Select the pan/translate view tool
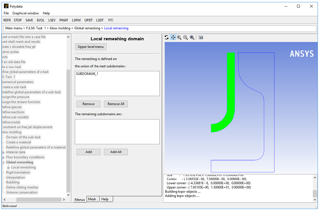The width and height of the screenshot is (319, 211). click(173, 37)
